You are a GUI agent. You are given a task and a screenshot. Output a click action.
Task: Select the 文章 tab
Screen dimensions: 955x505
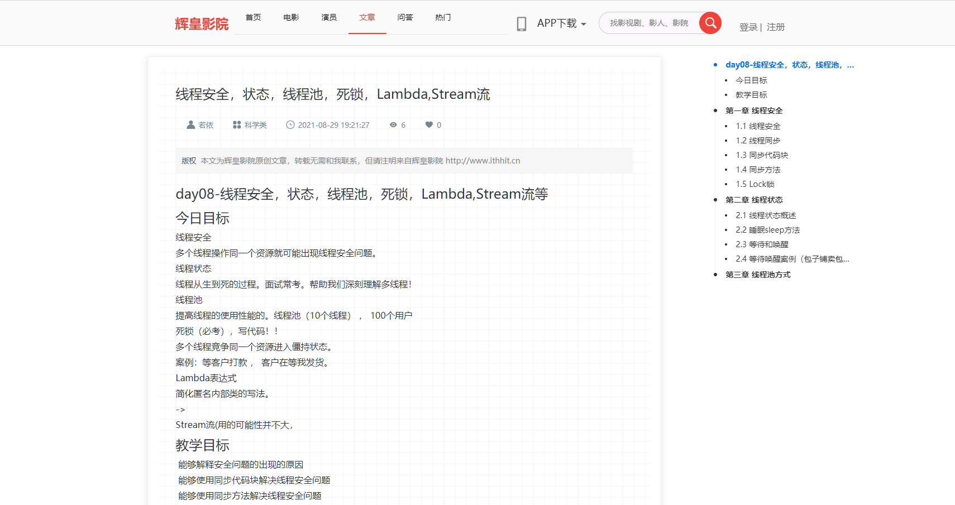tap(367, 17)
